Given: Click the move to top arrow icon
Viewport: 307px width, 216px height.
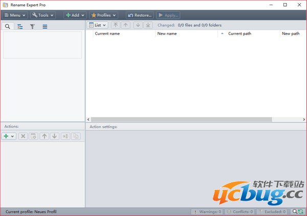Looking at the screenshot, I should (116, 25).
